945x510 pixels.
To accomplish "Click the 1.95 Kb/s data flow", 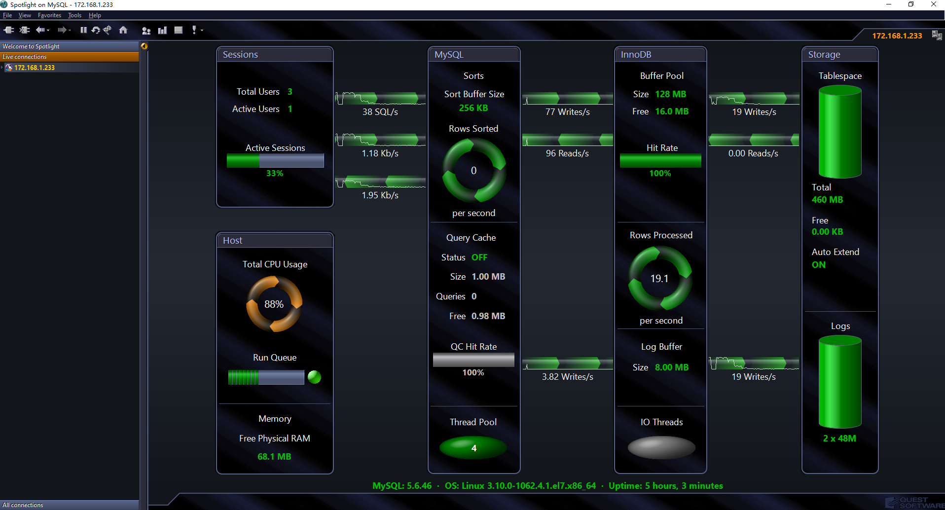I will 380,182.
